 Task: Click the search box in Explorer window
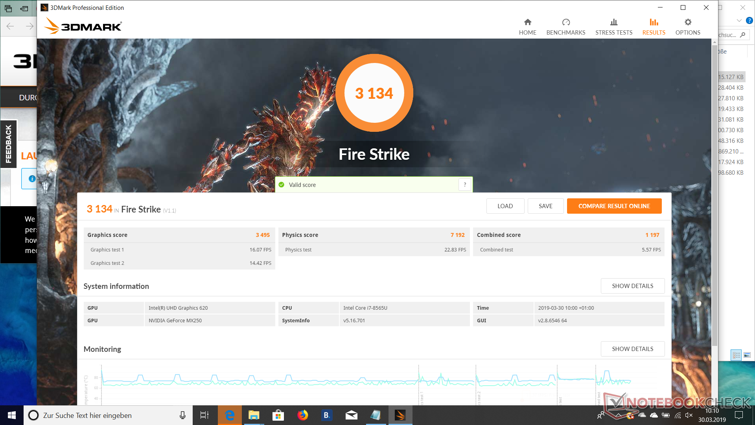tap(734, 35)
